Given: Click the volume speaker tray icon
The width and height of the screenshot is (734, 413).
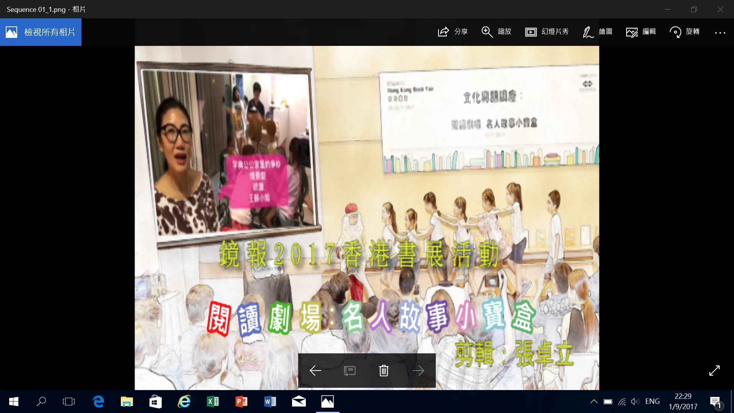Looking at the screenshot, I should (635, 402).
